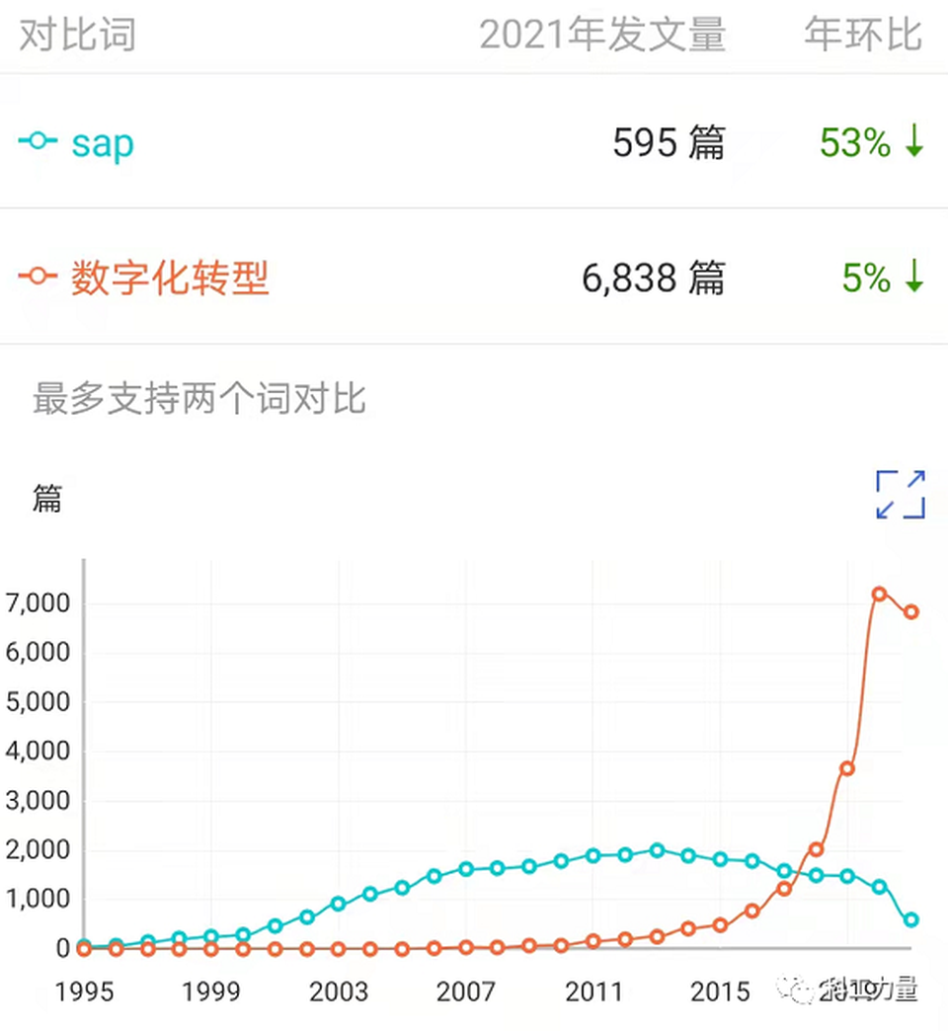
Task: Click the 595 篇 article count
Action: click(669, 144)
